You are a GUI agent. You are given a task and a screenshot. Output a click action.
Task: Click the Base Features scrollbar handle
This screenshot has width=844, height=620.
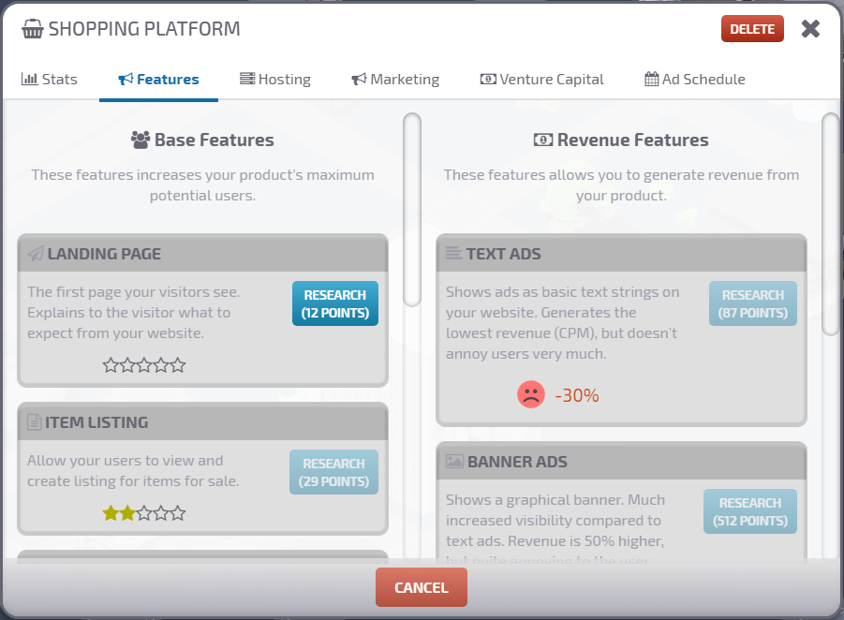click(x=411, y=209)
